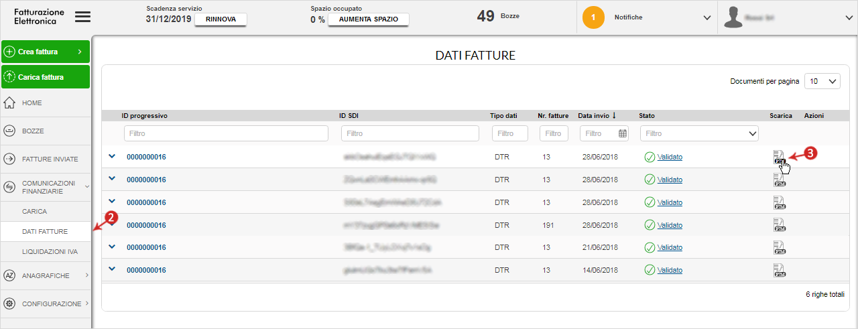Image resolution: width=858 pixels, height=329 pixels.
Task: Expand row with 191 fatture
Action: (x=112, y=224)
